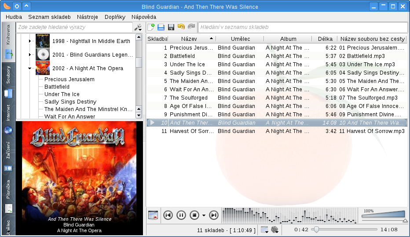The height and width of the screenshot is (237, 410).
Task: Open the repeat mode dropdown in status bar
Action: pos(265,230)
